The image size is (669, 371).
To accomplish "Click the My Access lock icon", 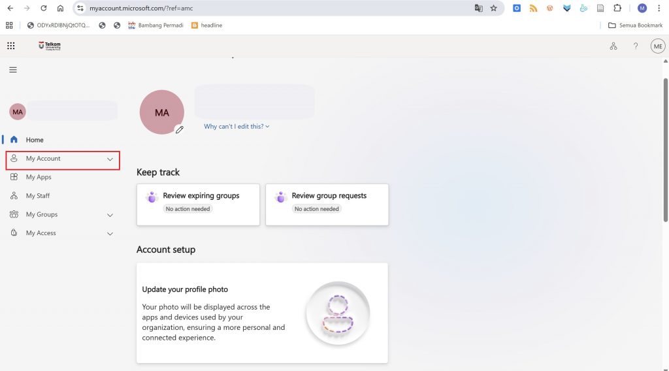I will [14, 233].
